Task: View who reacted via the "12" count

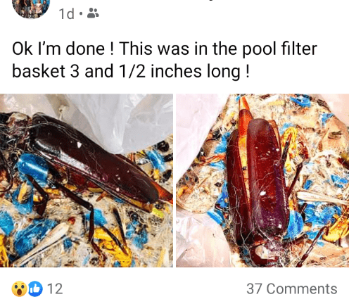Action: click(x=55, y=289)
